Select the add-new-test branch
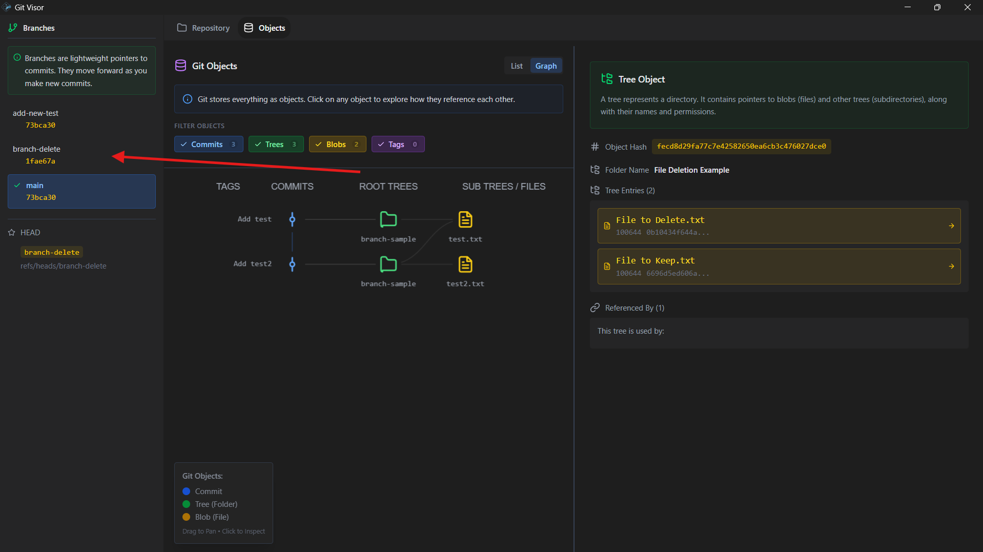Screen dimensions: 983x552 pos(81,119)
